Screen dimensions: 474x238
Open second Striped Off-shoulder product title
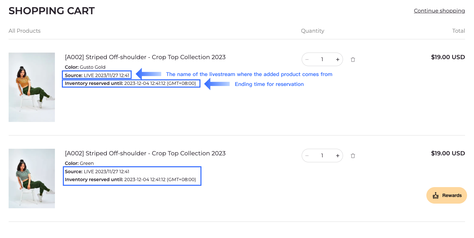click(145, 153)
